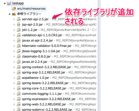Select javax.el-api-2.2.4.jar text
The image size is (139, 111).
pos(37,41)
